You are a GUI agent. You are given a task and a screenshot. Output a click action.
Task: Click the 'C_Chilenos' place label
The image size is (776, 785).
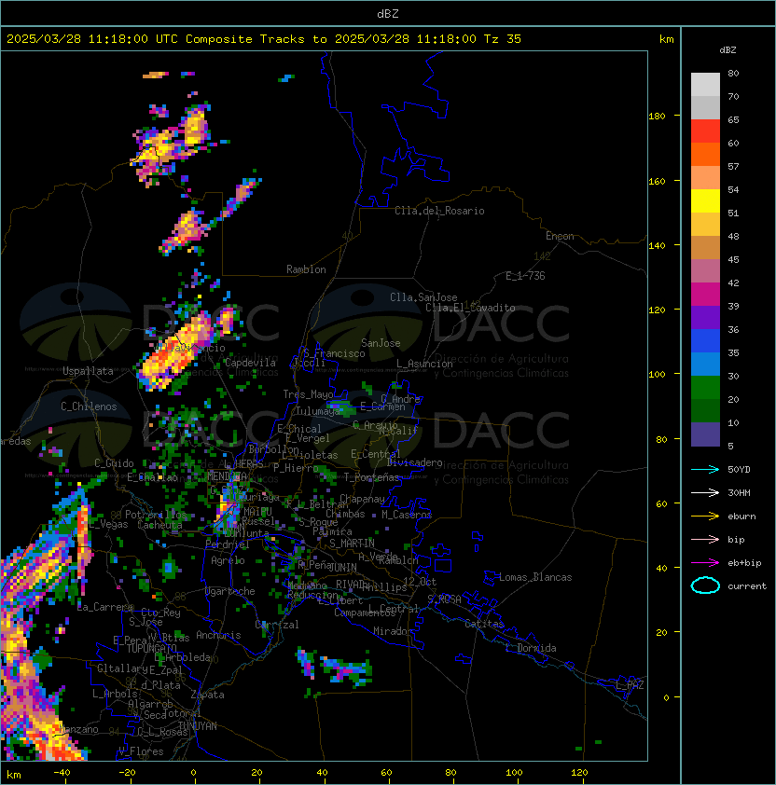89,406
